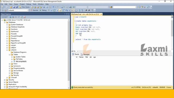Image resolution: width=174 pixels, height=98 pixels.
Task: Click the age column header in results
Action: [95, 57]
